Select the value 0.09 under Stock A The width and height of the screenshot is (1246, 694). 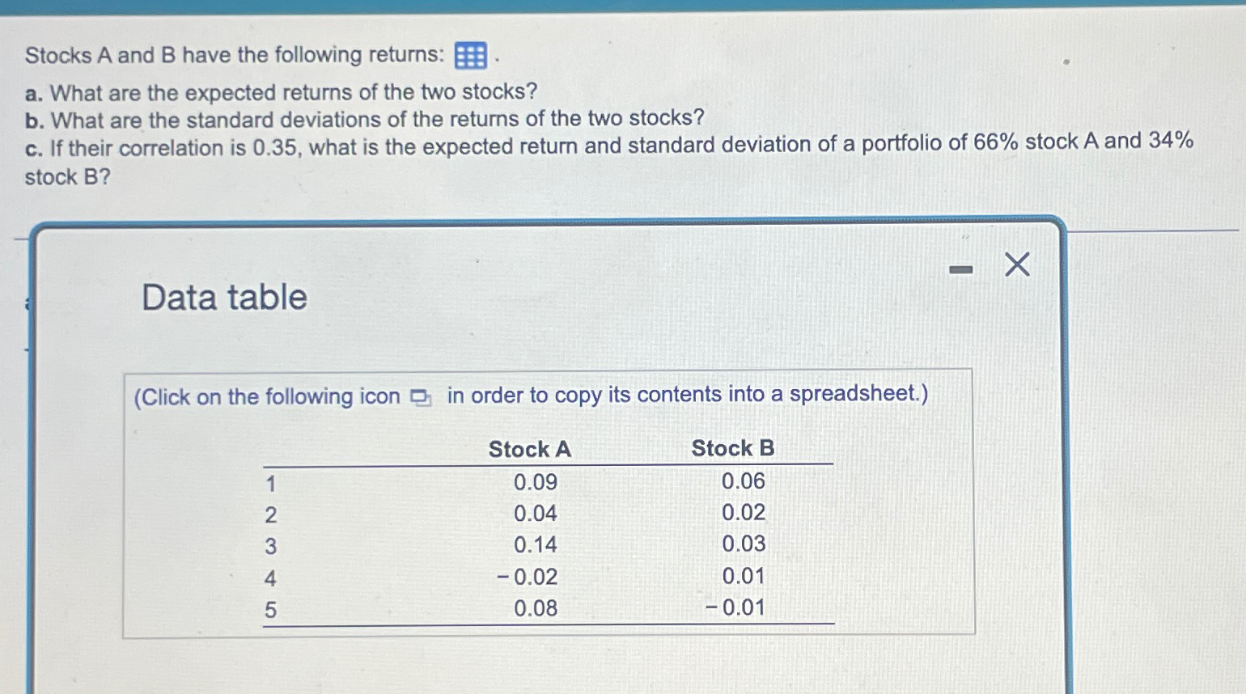coord(536,482)
